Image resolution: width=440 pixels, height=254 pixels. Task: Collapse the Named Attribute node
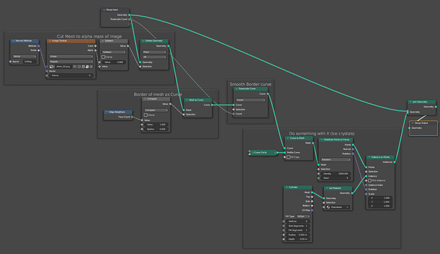13,41
